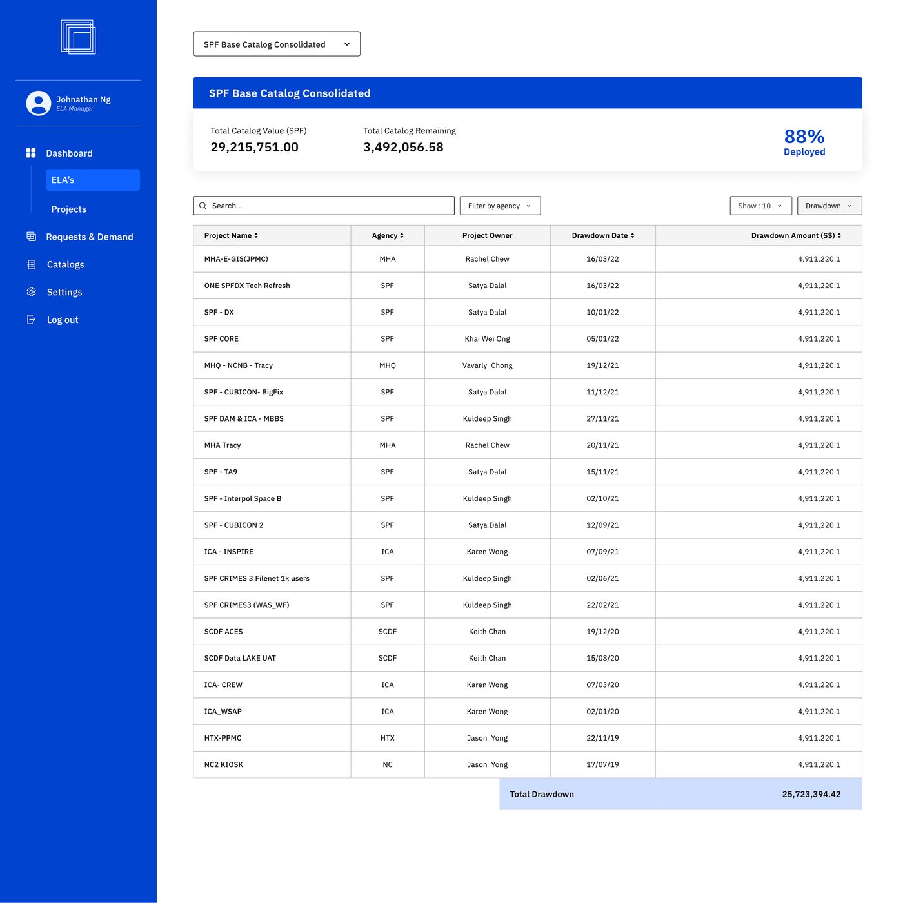Open the Drawdown view dropdown
Viewport: 903px width, 903px height.
coord(829,206)
